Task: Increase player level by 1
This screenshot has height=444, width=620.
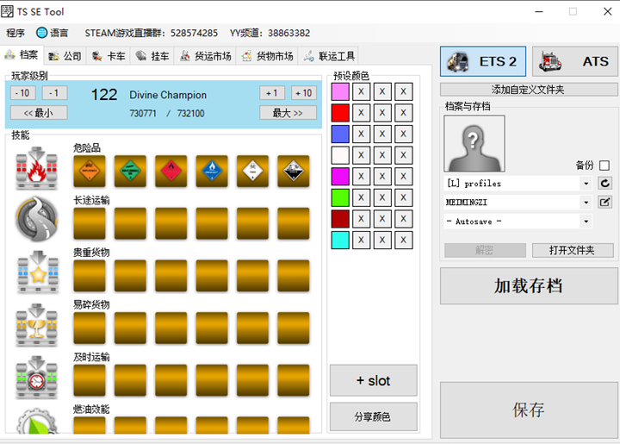Action: tap(271, 93)
